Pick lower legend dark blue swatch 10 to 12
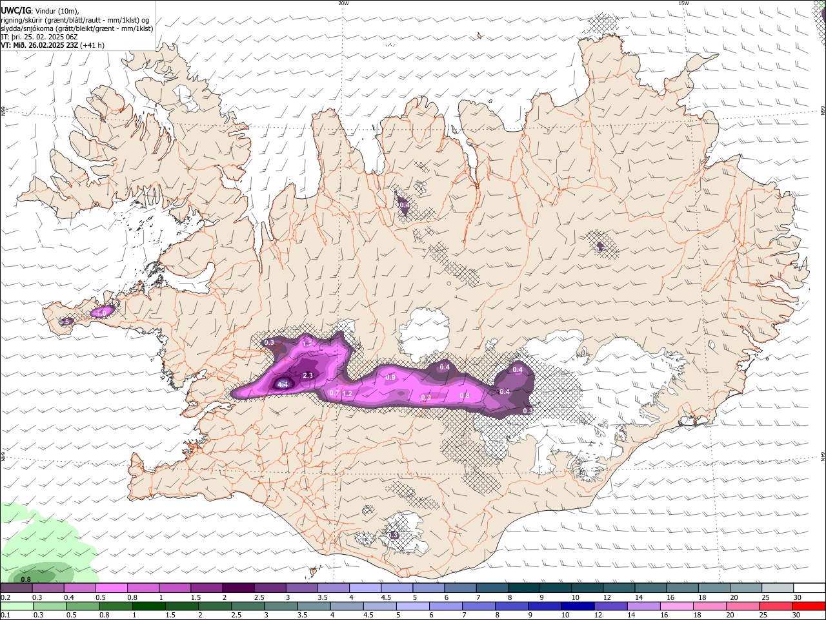This screenshot has height=620, width=826. coord(577,606)
